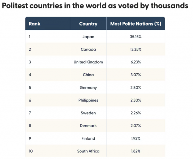193x159 pixels.
Task: Click the Sweden country cell
Action: click(x=88, y=113)
